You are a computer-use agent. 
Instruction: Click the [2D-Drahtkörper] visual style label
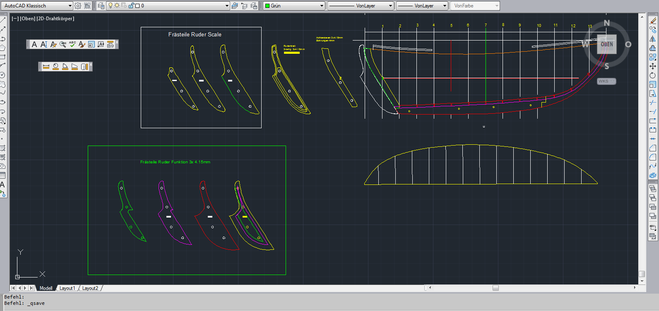[x=55, y=19]
